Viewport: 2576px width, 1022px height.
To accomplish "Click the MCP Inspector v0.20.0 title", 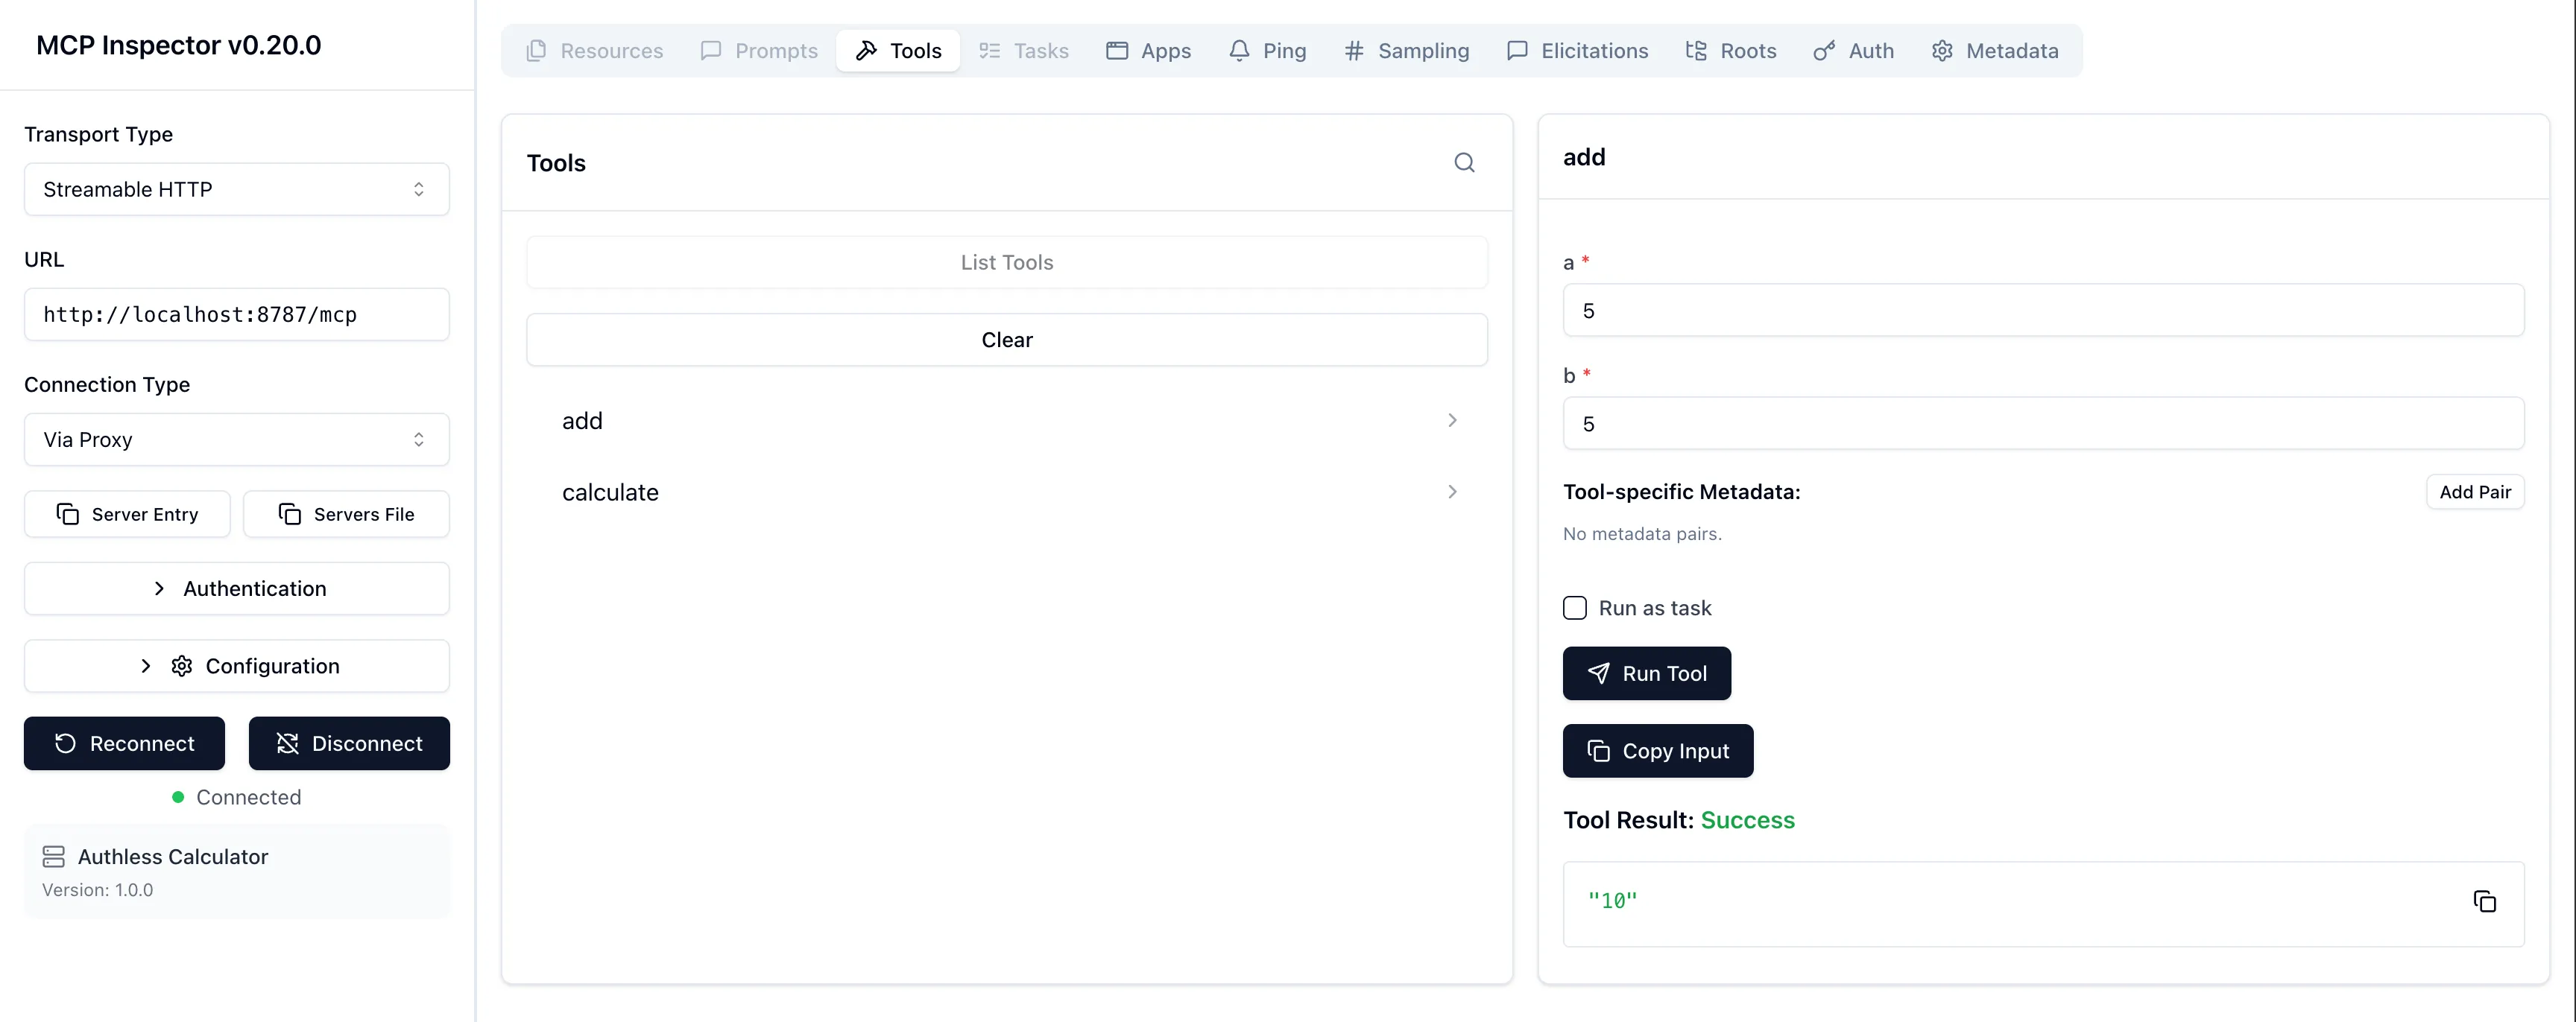I will coord(178,45).
